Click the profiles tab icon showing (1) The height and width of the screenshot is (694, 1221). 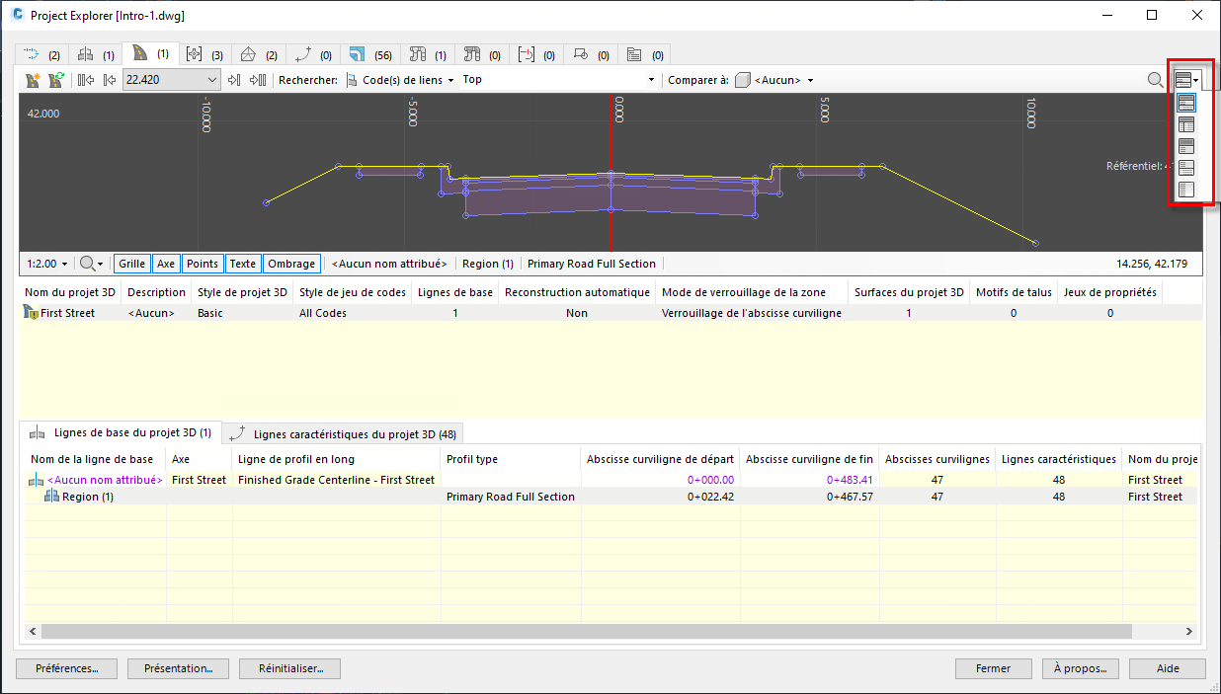[86, 54]
